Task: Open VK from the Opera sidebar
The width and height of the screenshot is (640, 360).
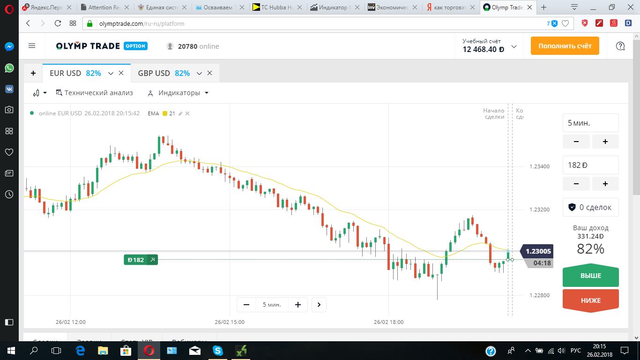Action: coord(9,89)
